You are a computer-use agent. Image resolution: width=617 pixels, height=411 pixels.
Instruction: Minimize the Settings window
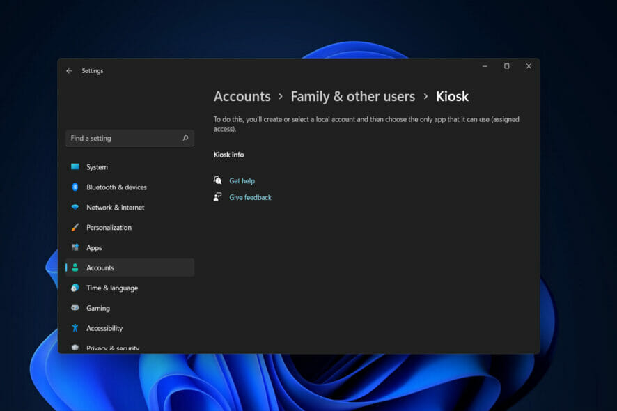pos(485,66)
